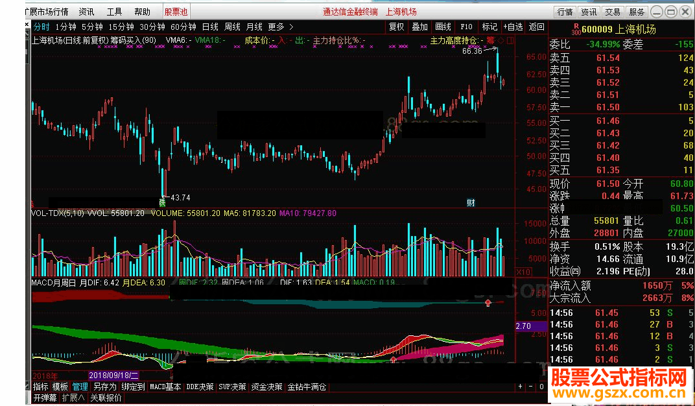Select the 30分钟 period

click(x=152, y=27)
